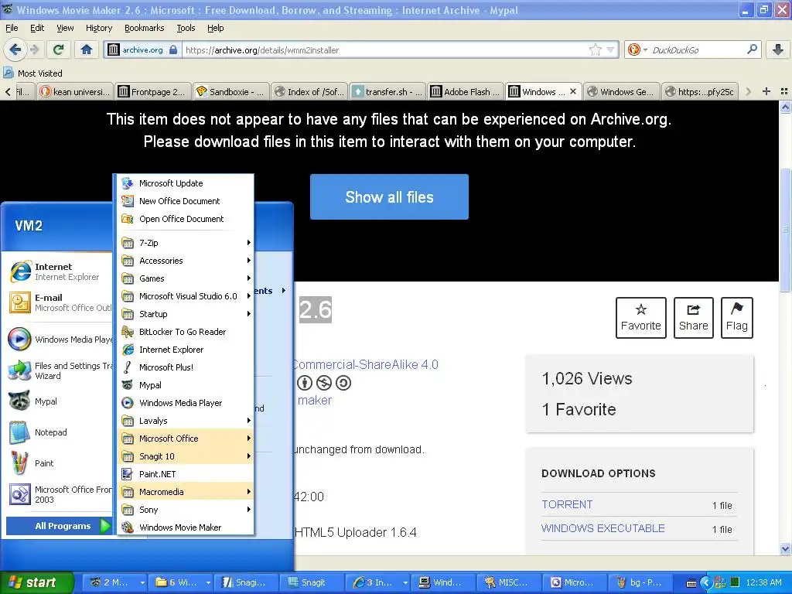
Task: Flag this item with the Flag icon
Action: click(737, 318)
